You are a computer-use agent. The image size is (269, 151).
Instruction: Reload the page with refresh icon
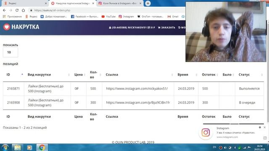17,10
